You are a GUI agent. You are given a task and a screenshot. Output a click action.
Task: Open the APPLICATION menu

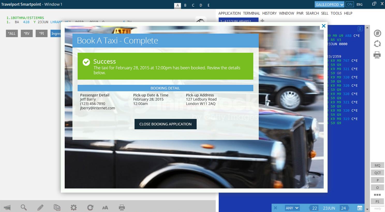pyautogui.click(x=229, y=13)
